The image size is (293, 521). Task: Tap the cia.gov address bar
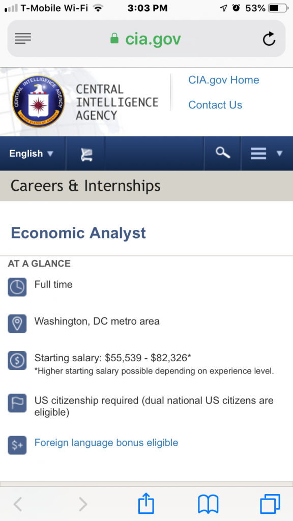[146, 39]
